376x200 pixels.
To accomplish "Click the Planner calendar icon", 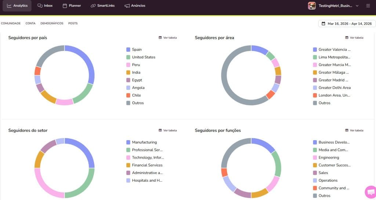I will (x=65, y=6).
